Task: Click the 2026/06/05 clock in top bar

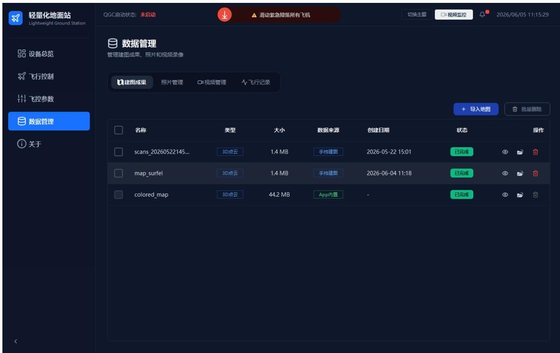Action: [x=523, y=15]
